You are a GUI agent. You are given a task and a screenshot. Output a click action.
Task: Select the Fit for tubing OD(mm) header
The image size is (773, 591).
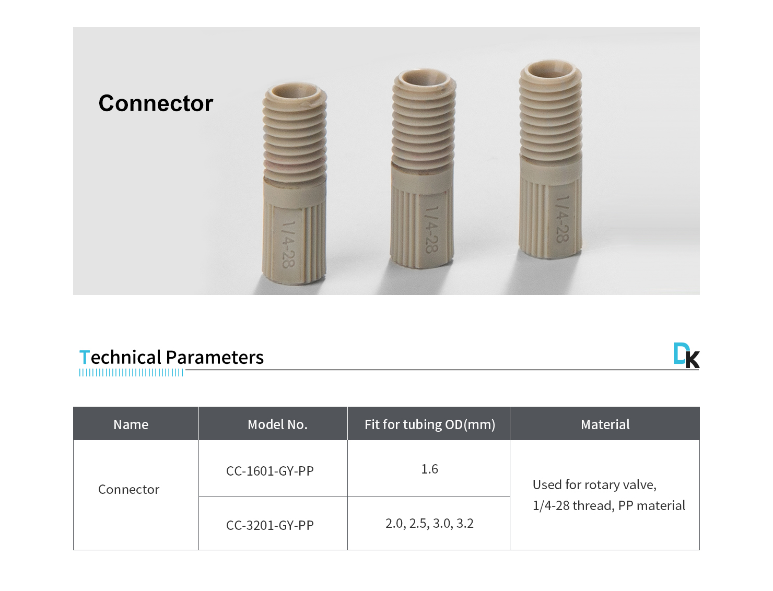pyautogui.click(x=429, y=424)
